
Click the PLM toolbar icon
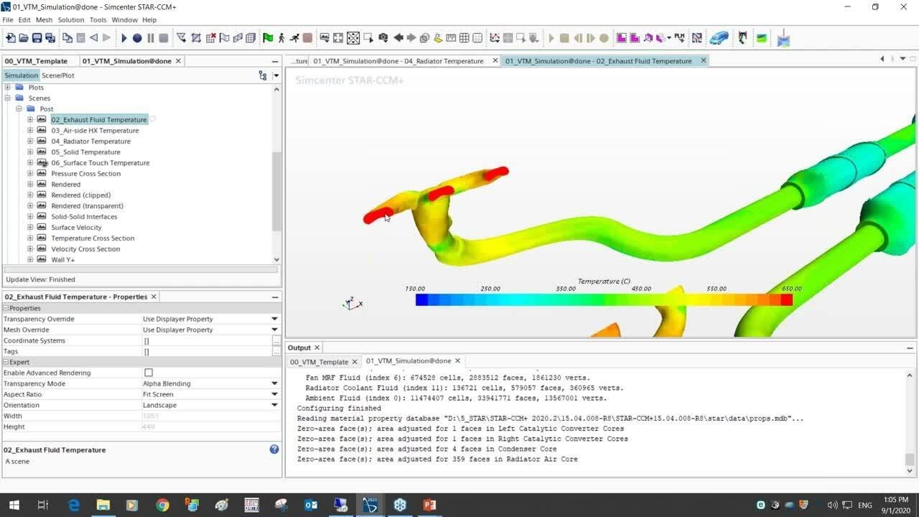coord(679,38)
